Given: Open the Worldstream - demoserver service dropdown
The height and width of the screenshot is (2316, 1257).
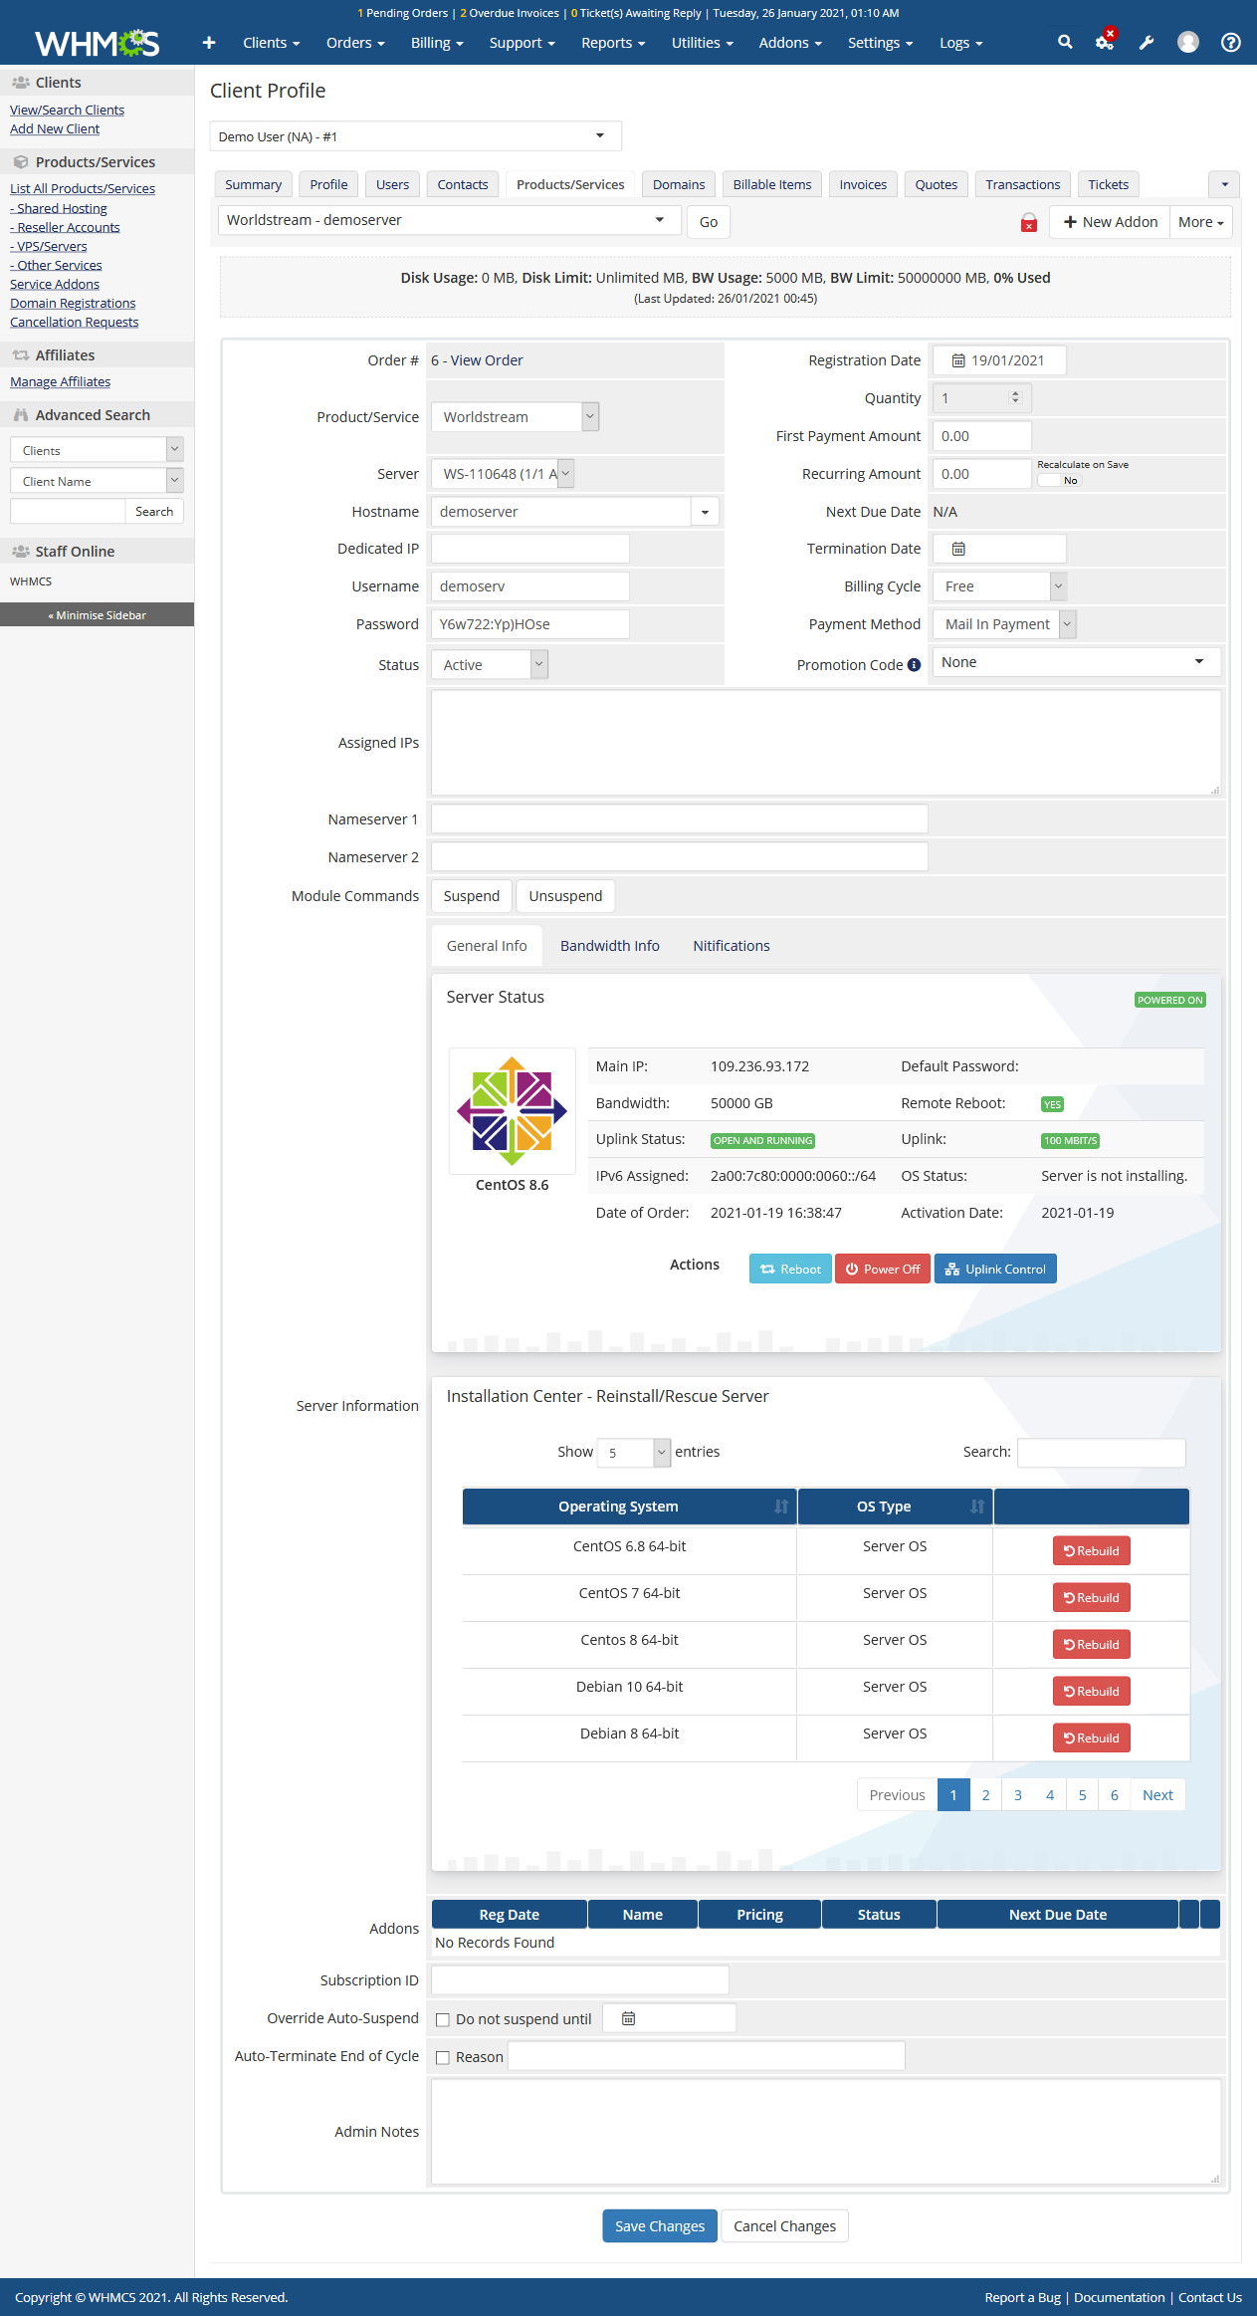Looking at the screenshot, I should click(450, 220).
